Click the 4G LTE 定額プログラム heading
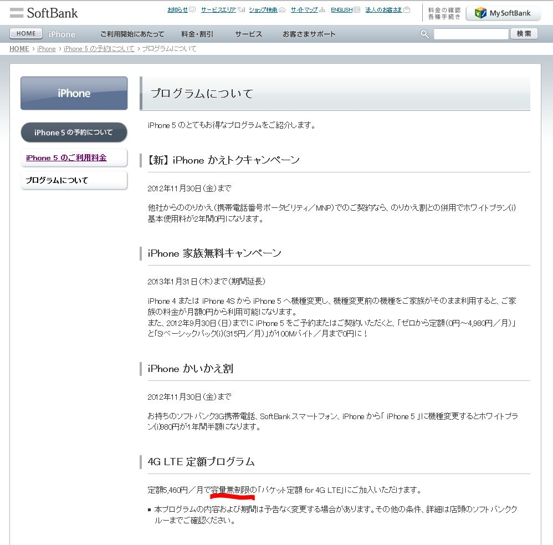 click(201, 462)
